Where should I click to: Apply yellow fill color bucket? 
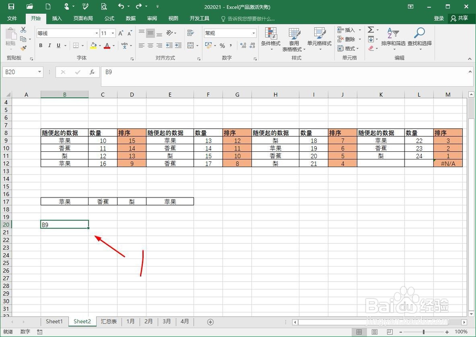pos(93,46)
